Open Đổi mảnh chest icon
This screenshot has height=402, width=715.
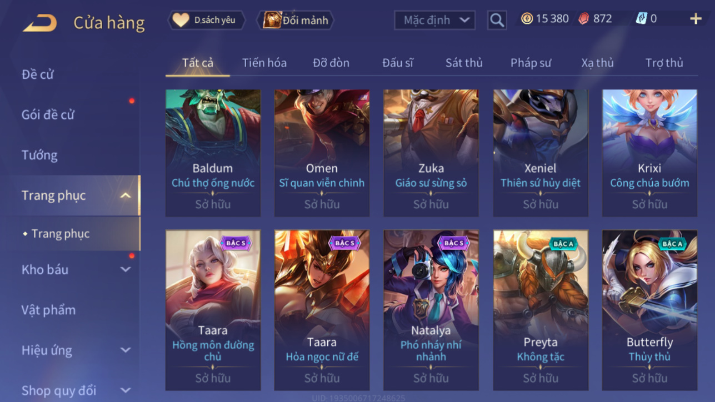click(272, 20)
